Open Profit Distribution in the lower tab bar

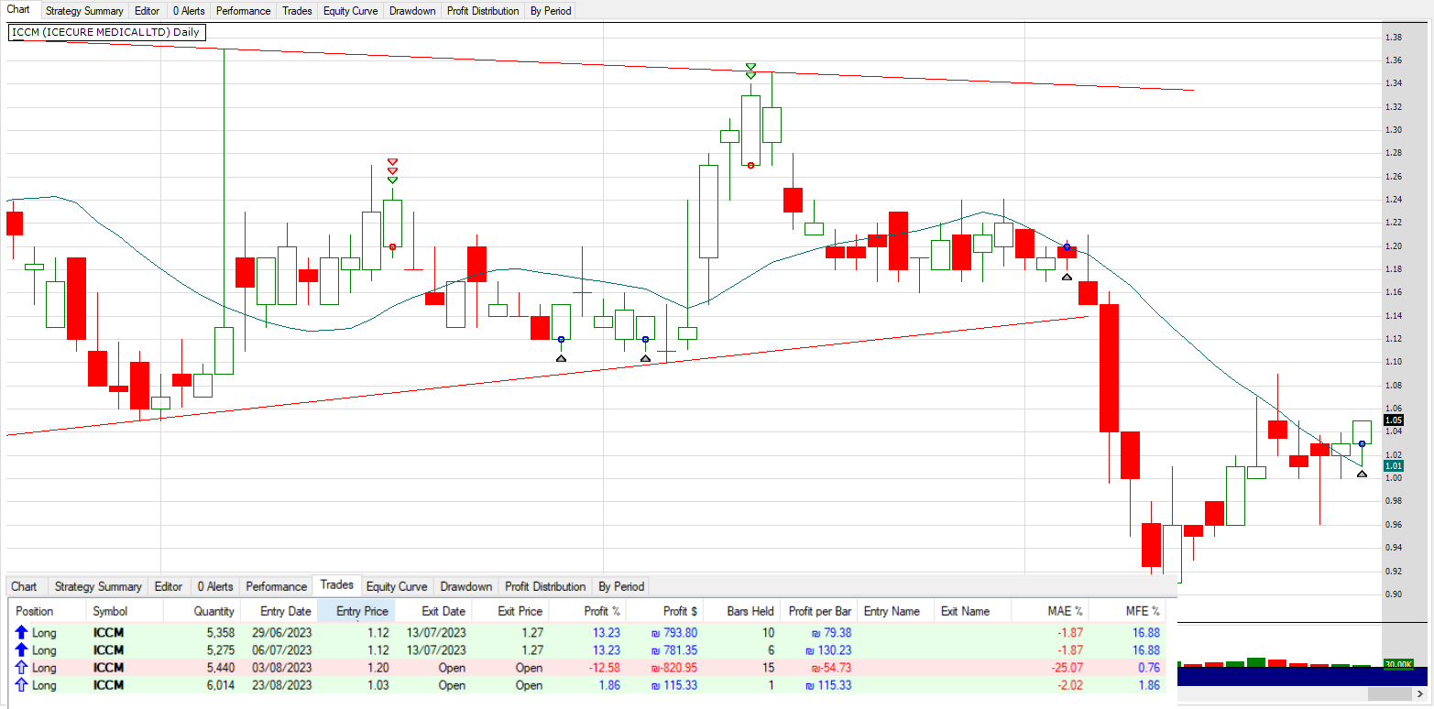pyautogui.click(x=545, y=586)
